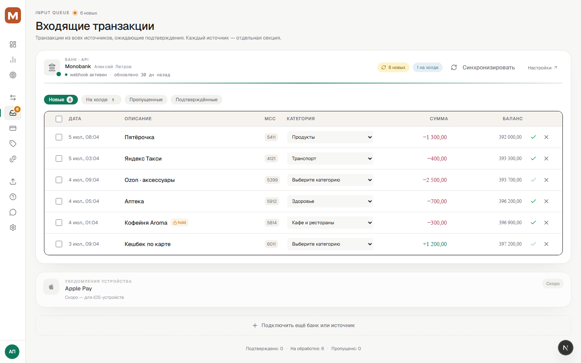581x363 pixels.
Task: Open the upload icon in sidebar
Action: [x=13, y=181]
